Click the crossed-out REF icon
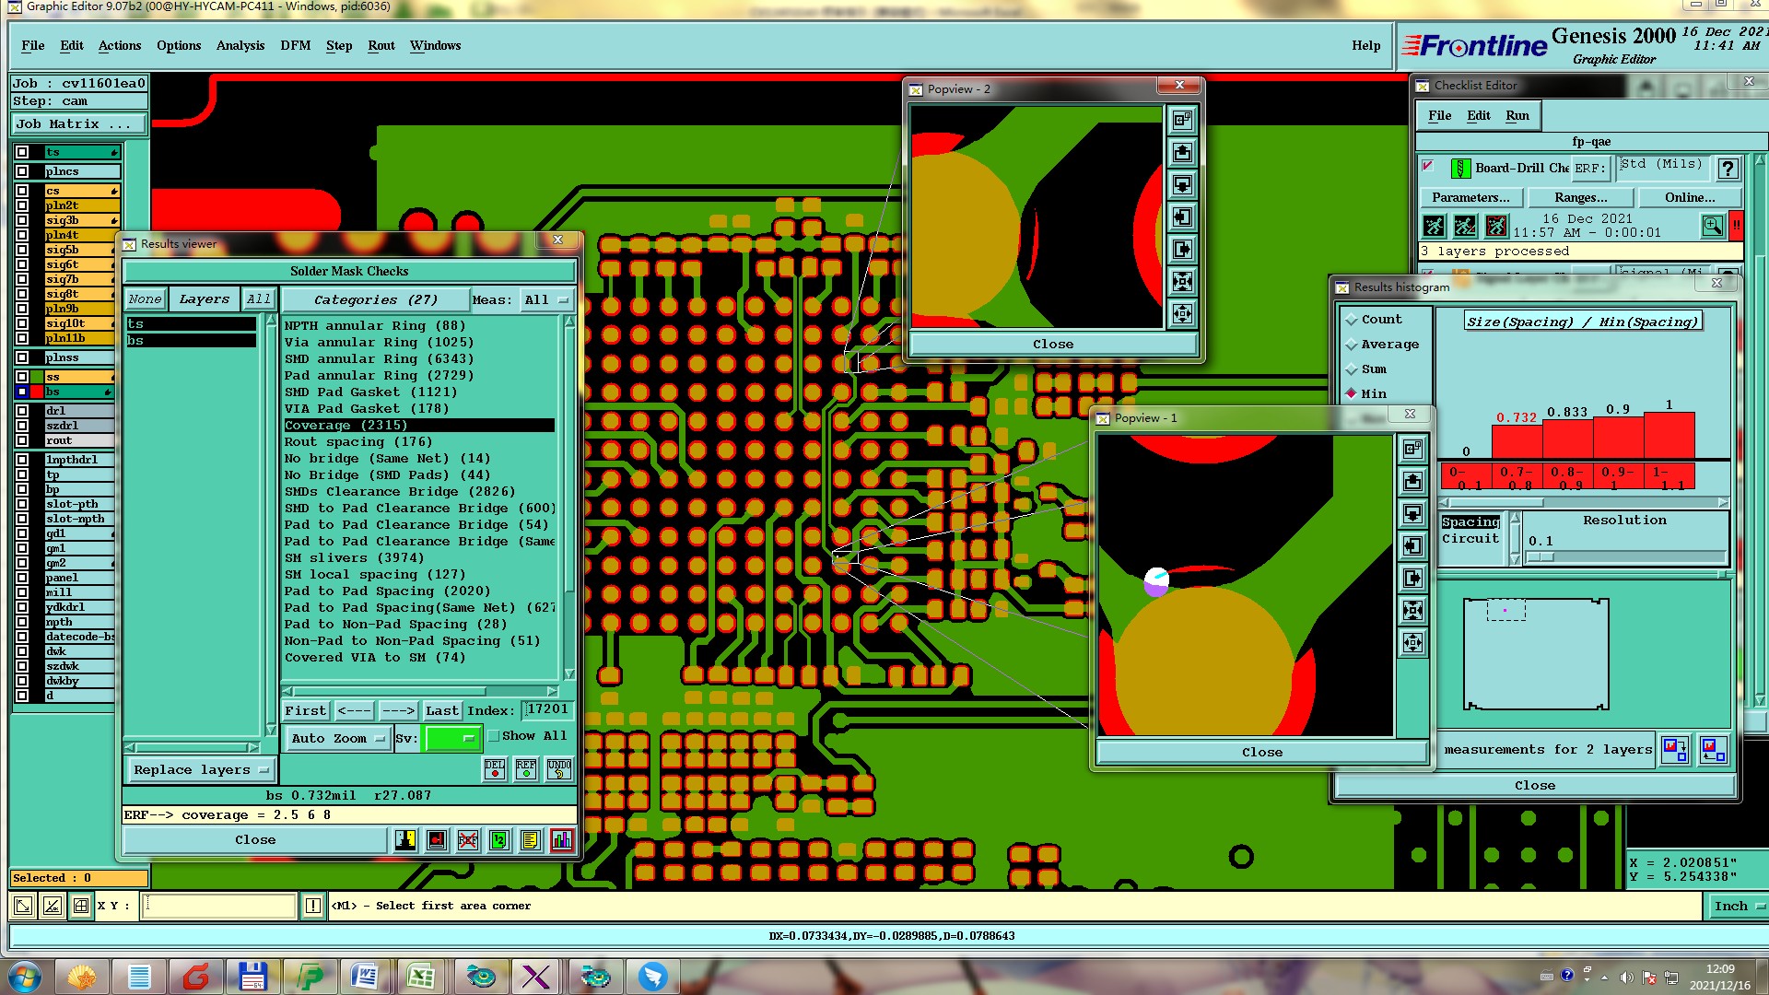The height and width of the screenshot is (995, 1769). [468, 840]
